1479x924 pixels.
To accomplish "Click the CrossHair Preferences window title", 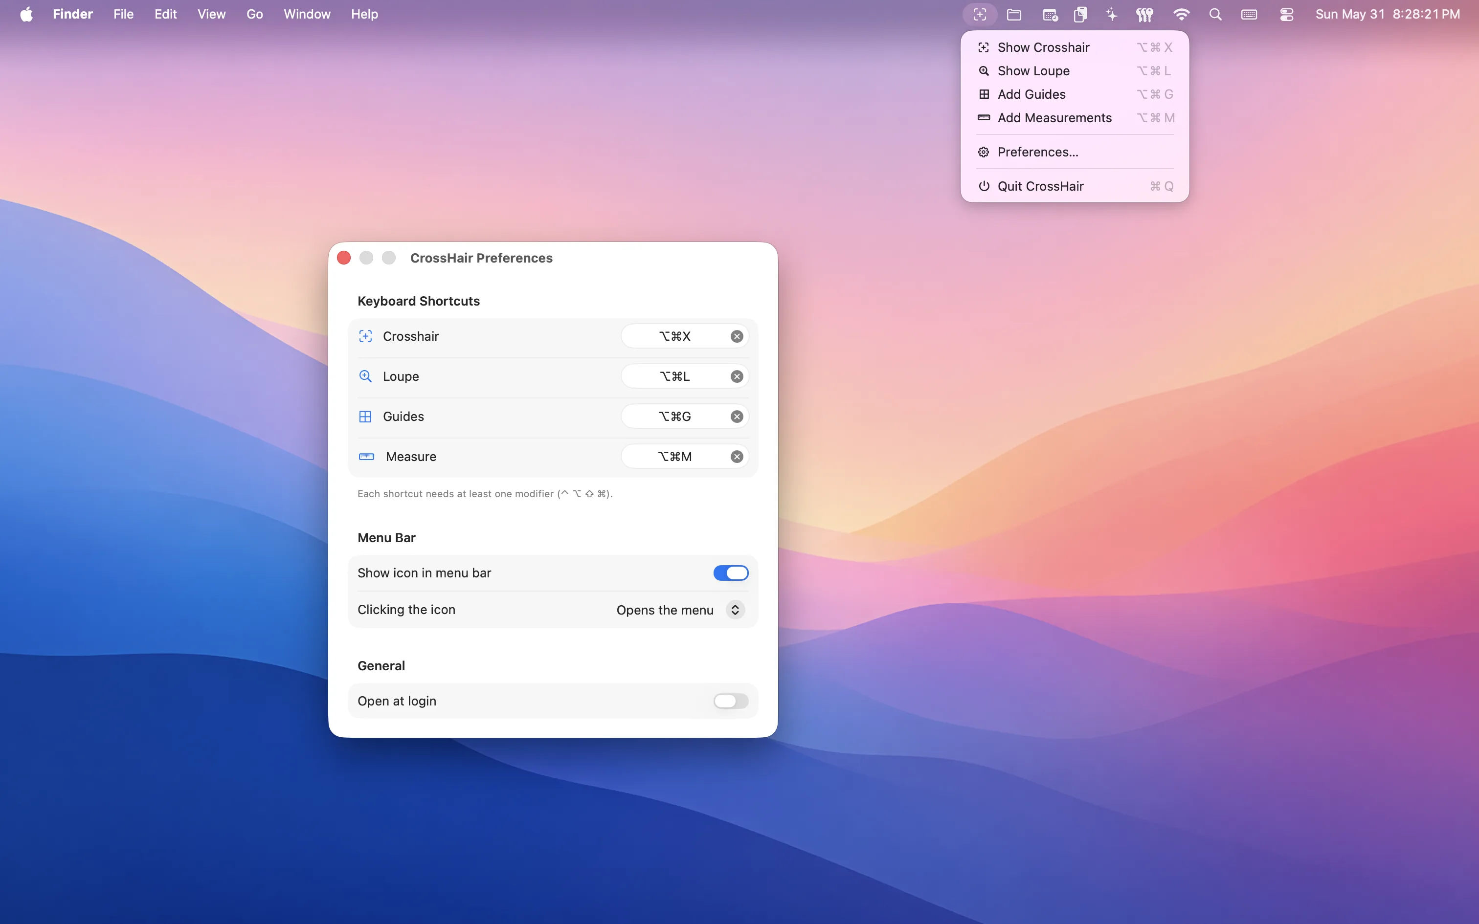I will click(481, 258).
